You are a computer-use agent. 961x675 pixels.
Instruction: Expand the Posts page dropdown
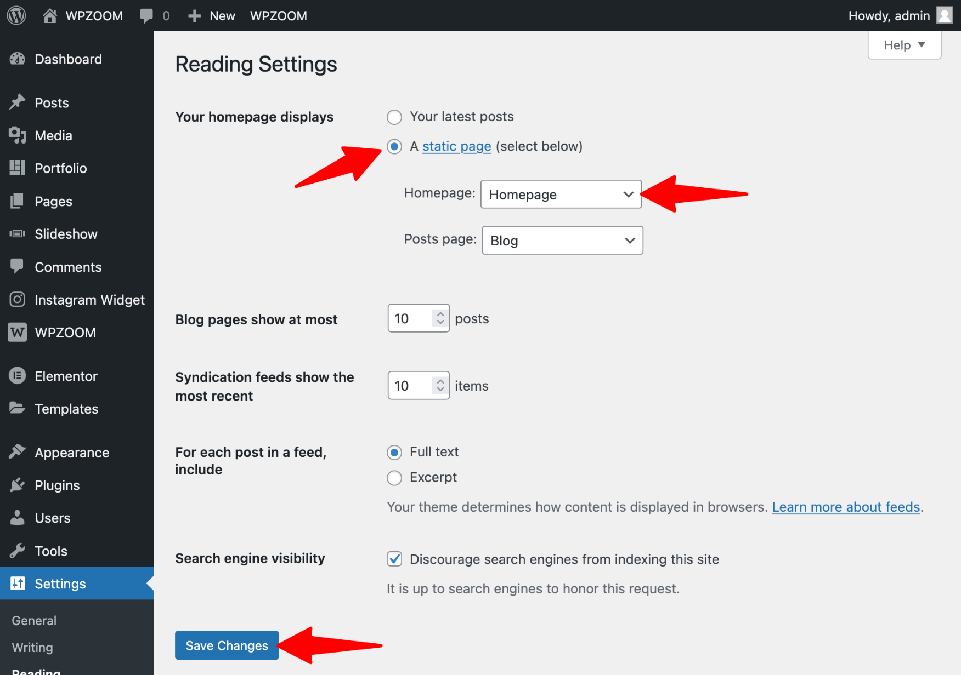click(562, 241)
